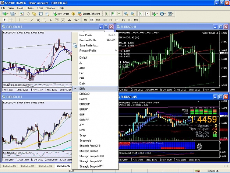Select the Strategic Support-JPY profile
The height and width of the screenshot is (173, 230).
(x=95, y=166)
